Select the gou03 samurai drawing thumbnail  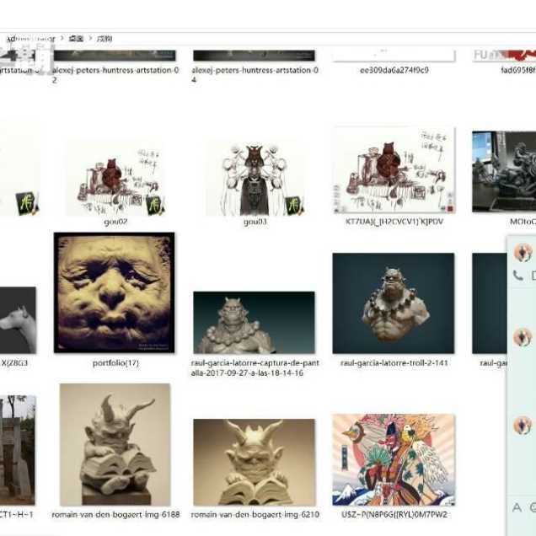255,178
